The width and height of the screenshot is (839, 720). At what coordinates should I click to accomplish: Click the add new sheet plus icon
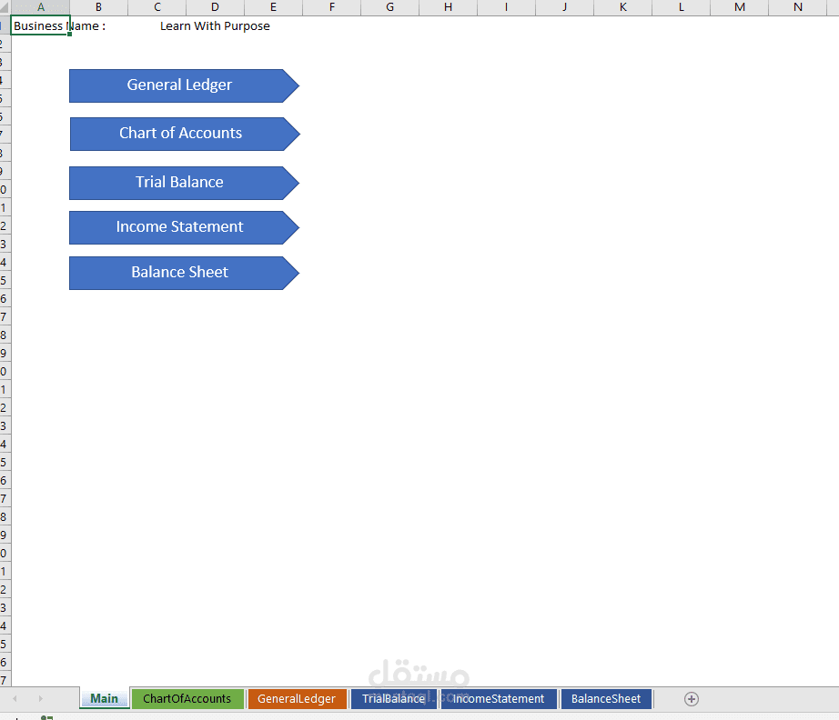pos(692,698)
